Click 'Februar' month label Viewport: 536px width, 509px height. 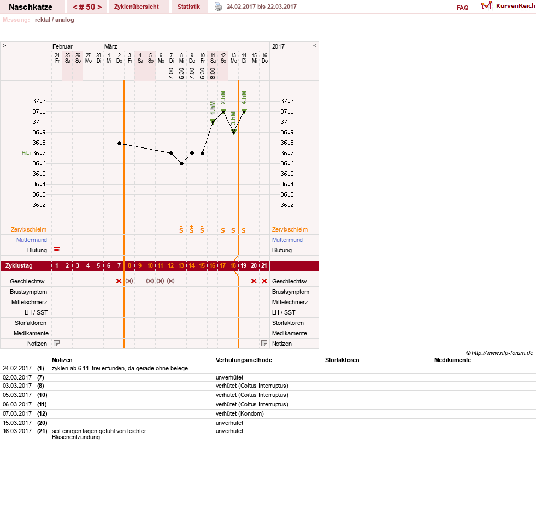[x=62, y=46]
